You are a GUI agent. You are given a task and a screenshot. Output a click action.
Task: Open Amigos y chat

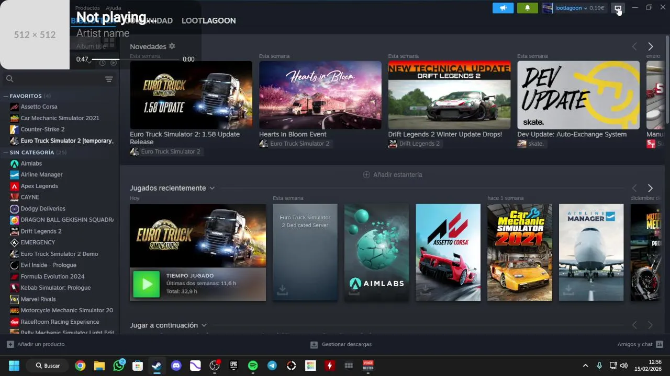click(x=640, y=344)
